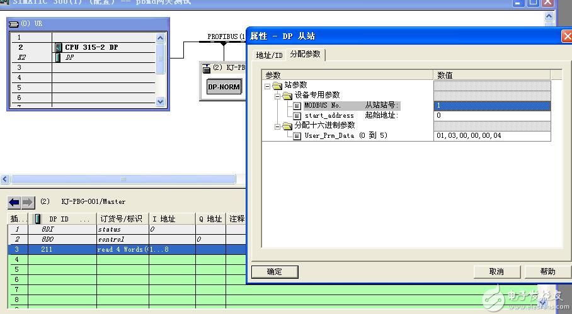Click the rack list scroll down arrow
Image resolution: width=572 pixels, height=314 pixels.
(x=160, y=102)
